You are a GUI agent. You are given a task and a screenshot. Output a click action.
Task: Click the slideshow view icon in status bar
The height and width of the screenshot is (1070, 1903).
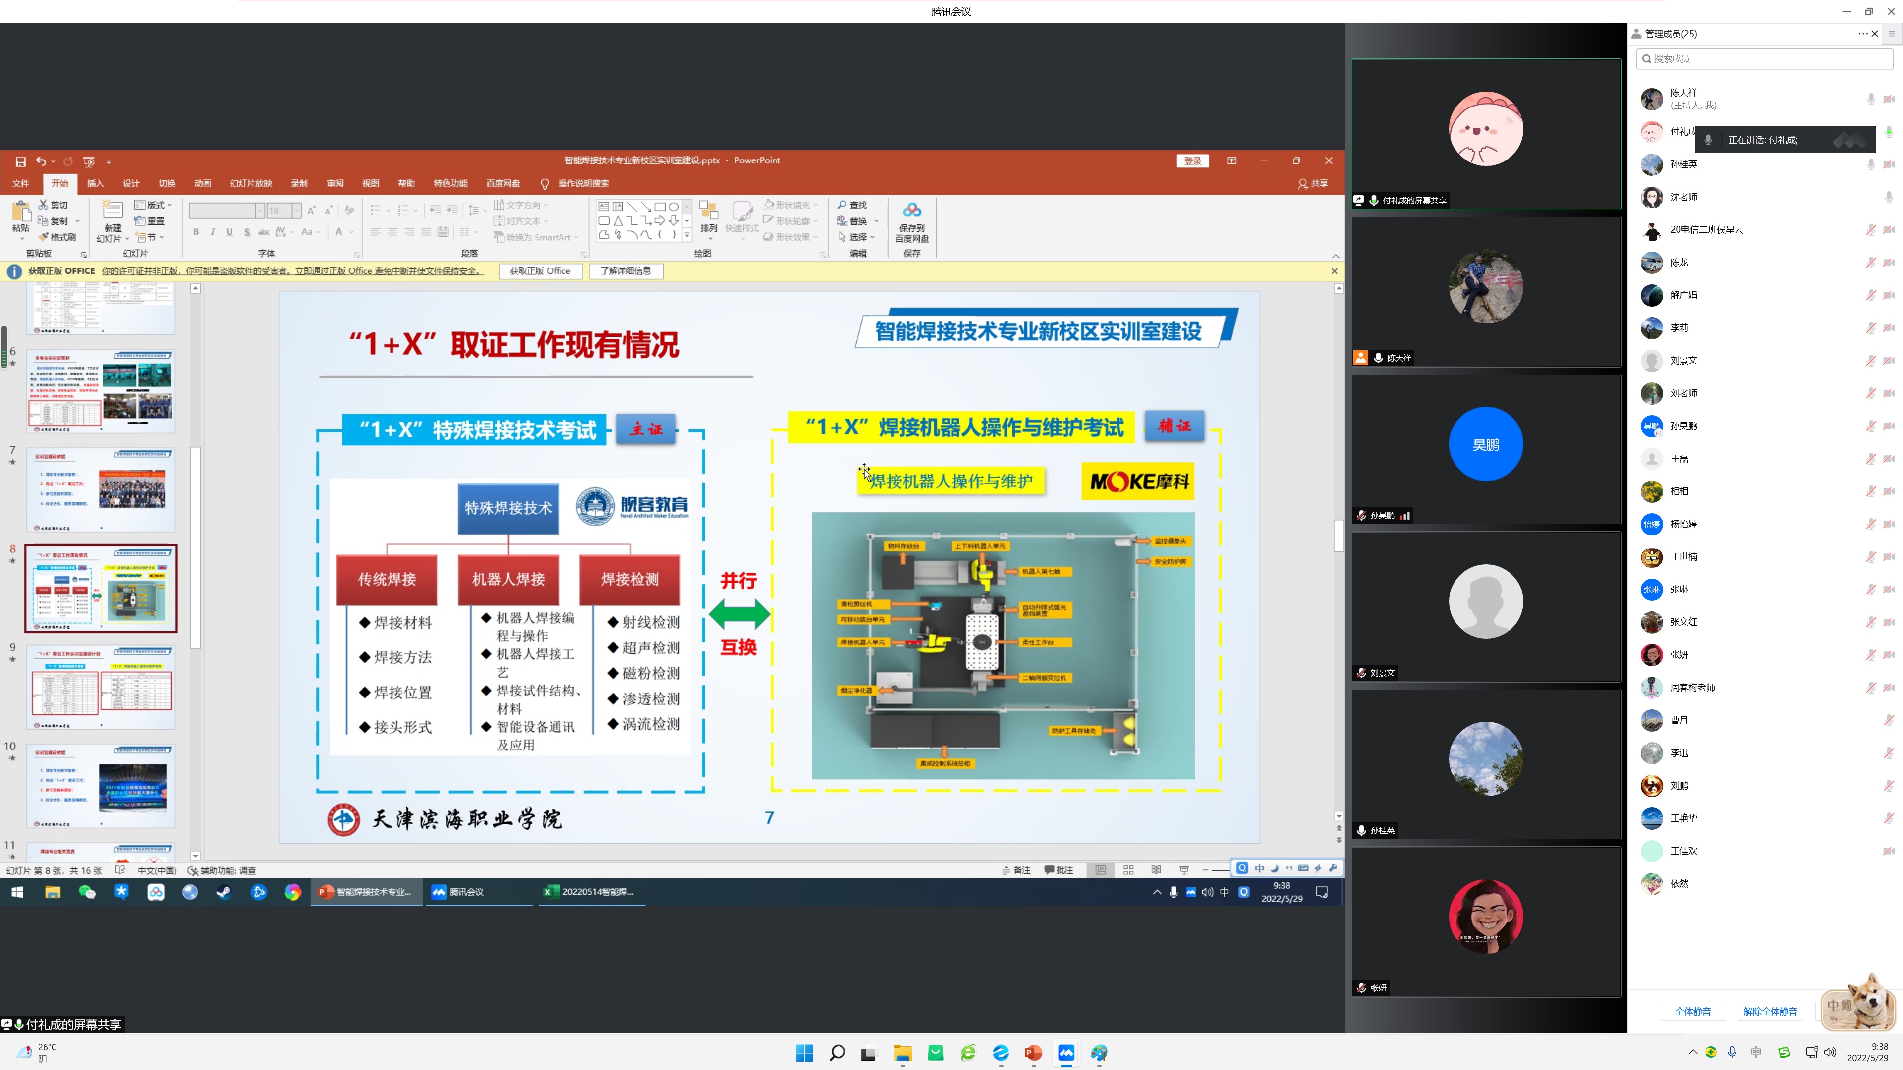(1183, 870)
